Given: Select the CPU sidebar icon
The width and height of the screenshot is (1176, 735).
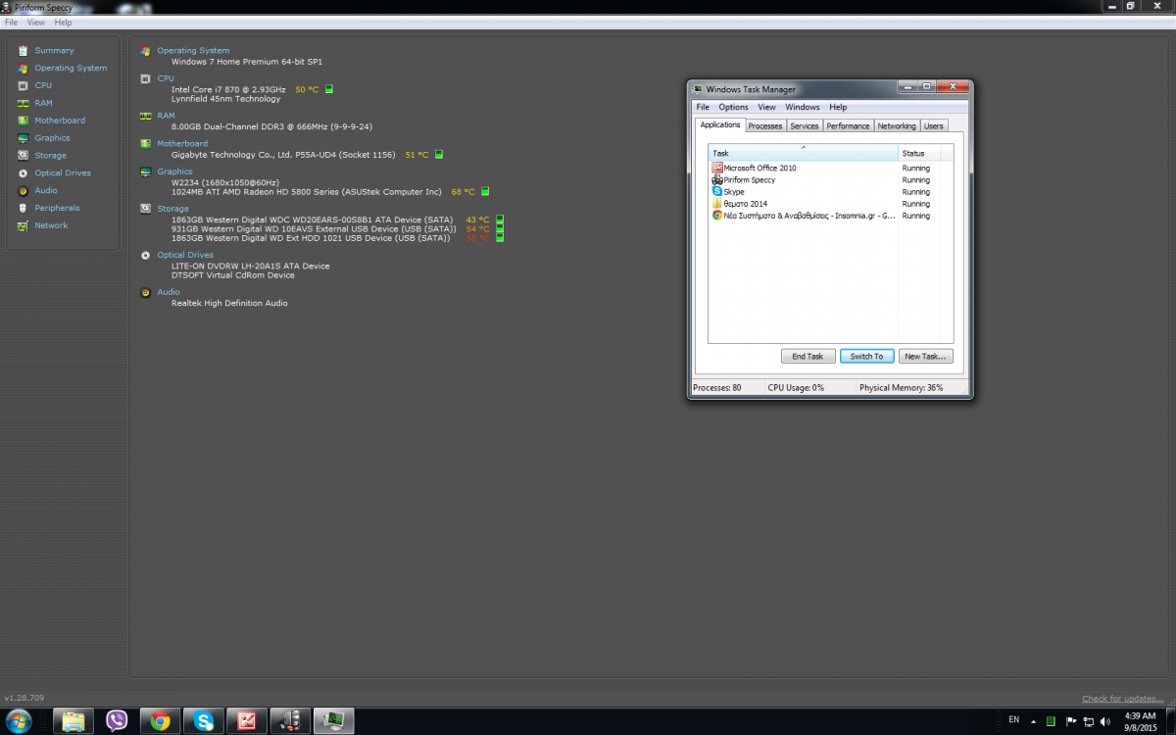Looking at the screenshot, I should 23,85.
